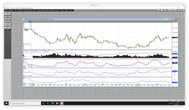Expand hidden system tray icons chevron
189x110 pixels.
(168, 103)
